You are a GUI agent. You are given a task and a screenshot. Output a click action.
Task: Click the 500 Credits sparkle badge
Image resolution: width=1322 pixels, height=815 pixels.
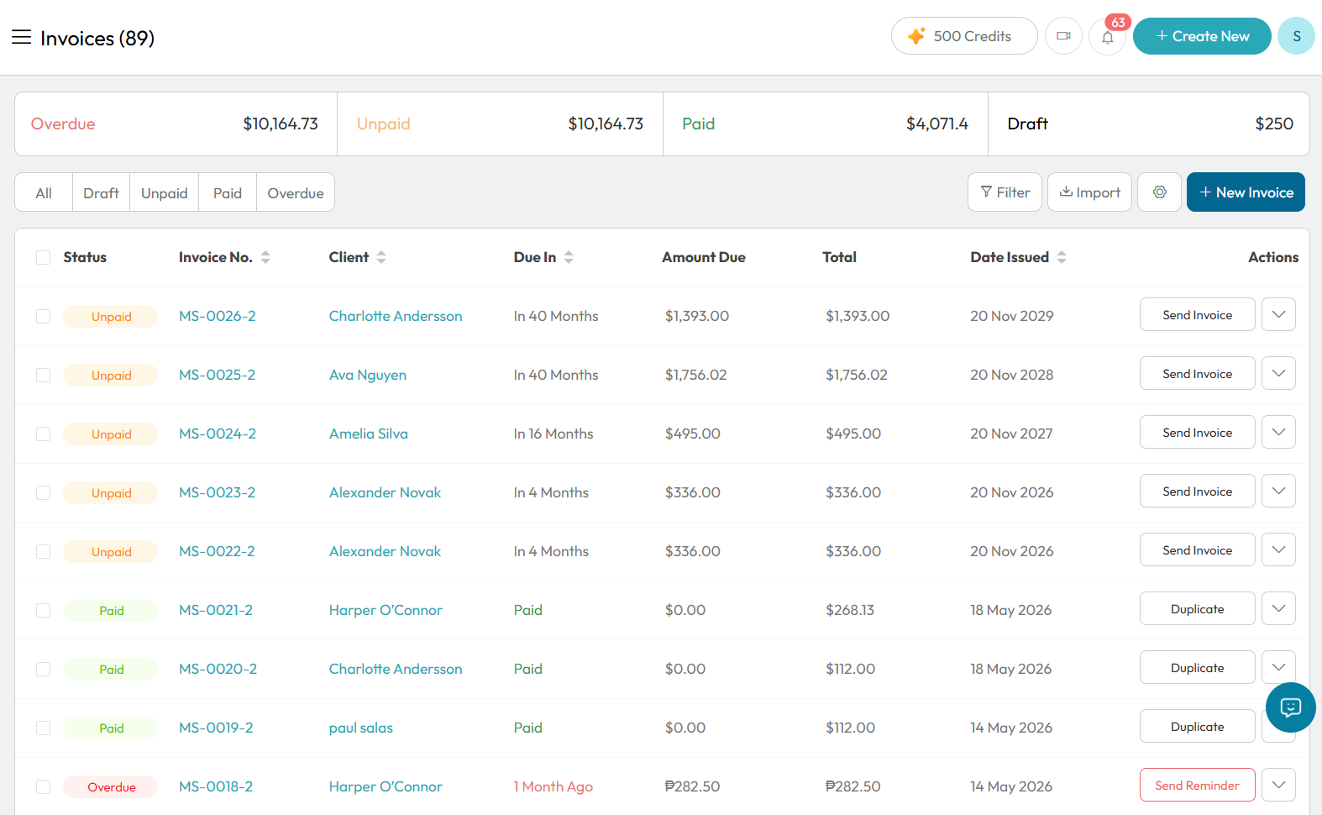(x=964, y=36)
